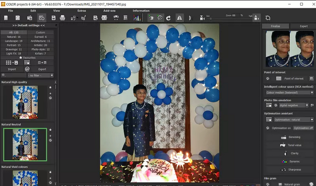
Task: Click the Export button
Action: (42, 69)
